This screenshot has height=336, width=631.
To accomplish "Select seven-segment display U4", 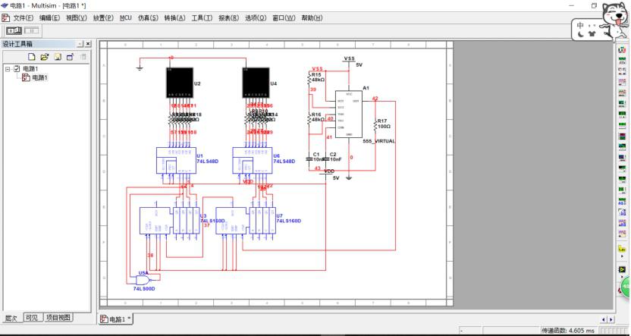I will 256,83.
